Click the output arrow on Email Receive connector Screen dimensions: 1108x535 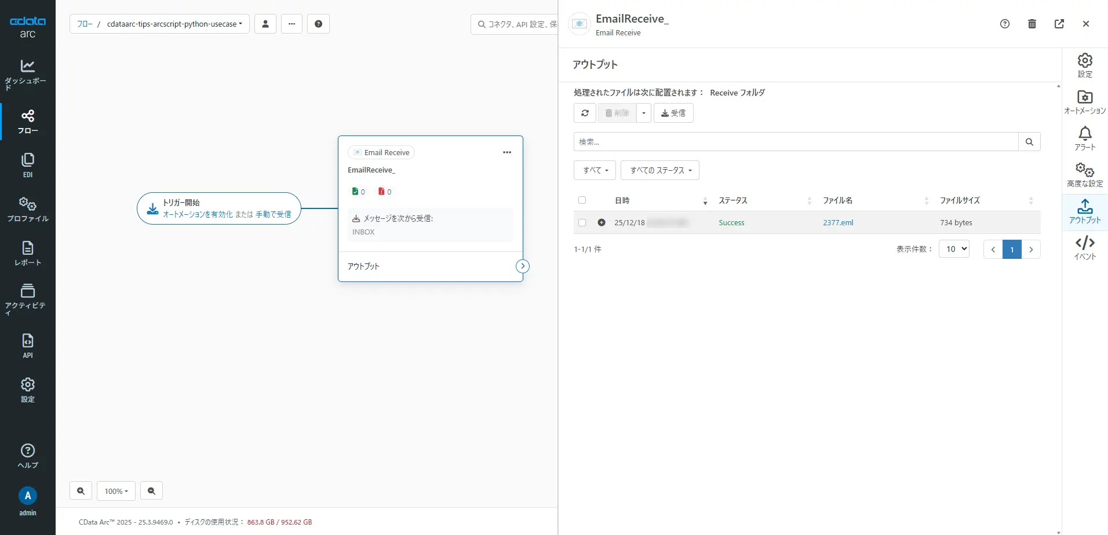523,266
